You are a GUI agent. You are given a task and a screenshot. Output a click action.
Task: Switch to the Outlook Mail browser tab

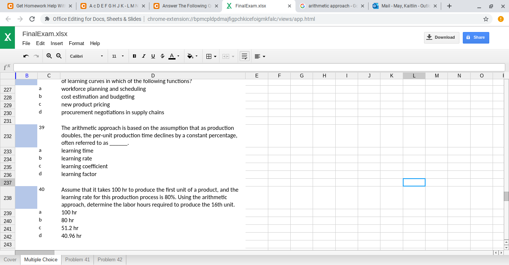click(x=405, y=6)
